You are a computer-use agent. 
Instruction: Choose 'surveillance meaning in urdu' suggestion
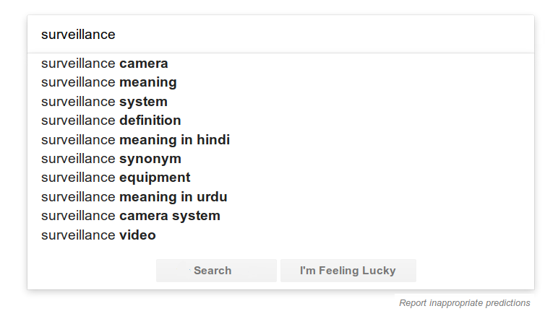point(134,196)
